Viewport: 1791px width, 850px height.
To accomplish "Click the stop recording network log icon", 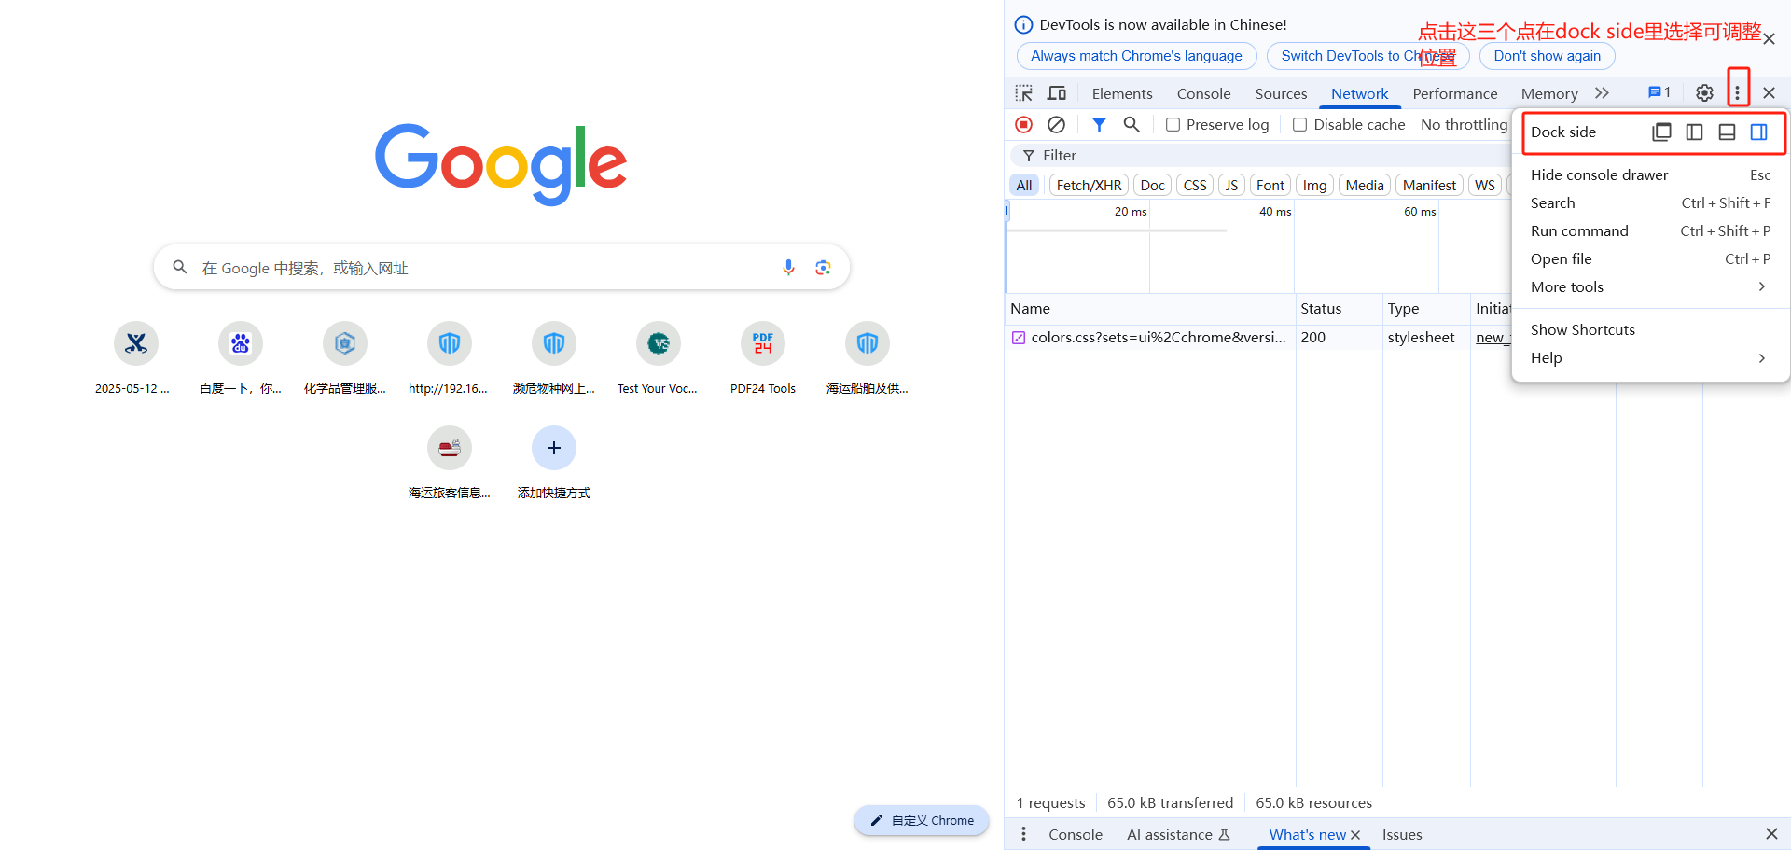I will (1024, 124).
